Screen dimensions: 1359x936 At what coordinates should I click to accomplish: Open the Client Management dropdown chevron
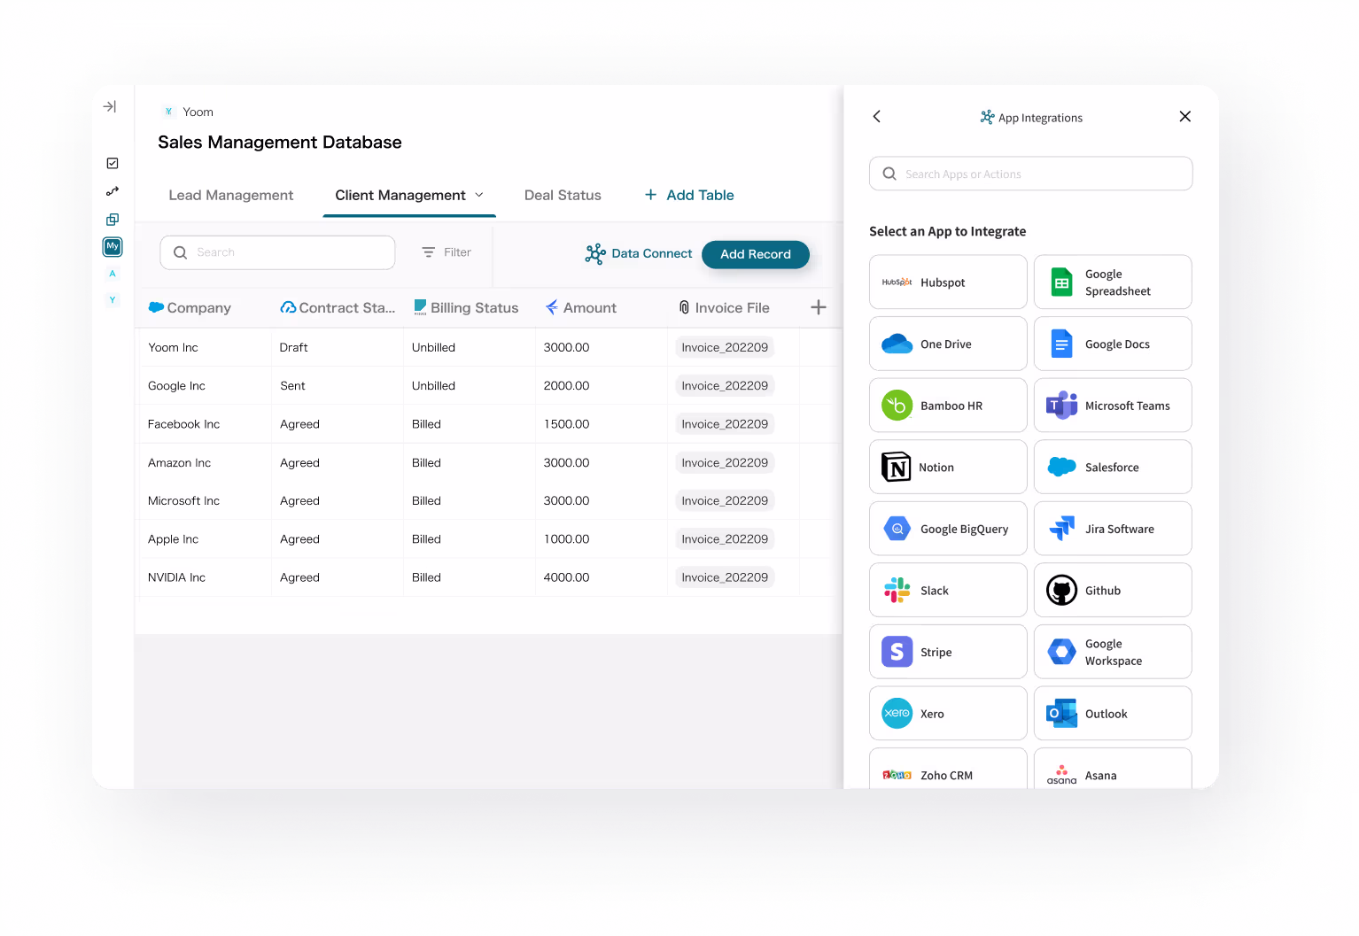coord(481,195)
